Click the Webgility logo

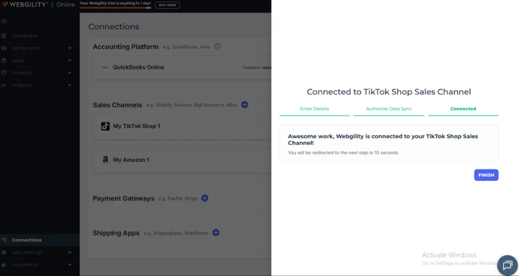click(25, 4)
